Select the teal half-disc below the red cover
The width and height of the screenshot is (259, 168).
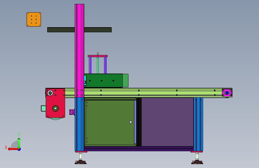click(56, 119)
